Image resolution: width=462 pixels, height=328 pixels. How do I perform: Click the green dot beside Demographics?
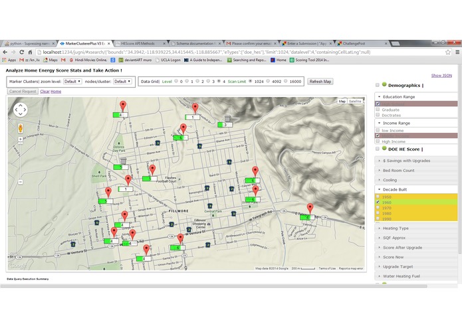(x=384, y=84)
